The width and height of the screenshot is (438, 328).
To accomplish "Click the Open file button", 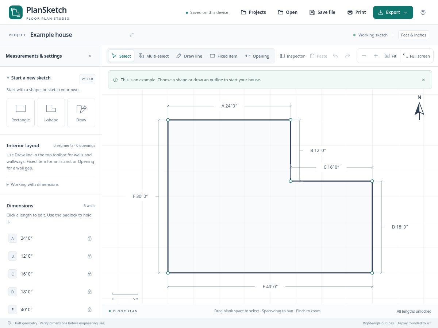I will click(288, 12).
